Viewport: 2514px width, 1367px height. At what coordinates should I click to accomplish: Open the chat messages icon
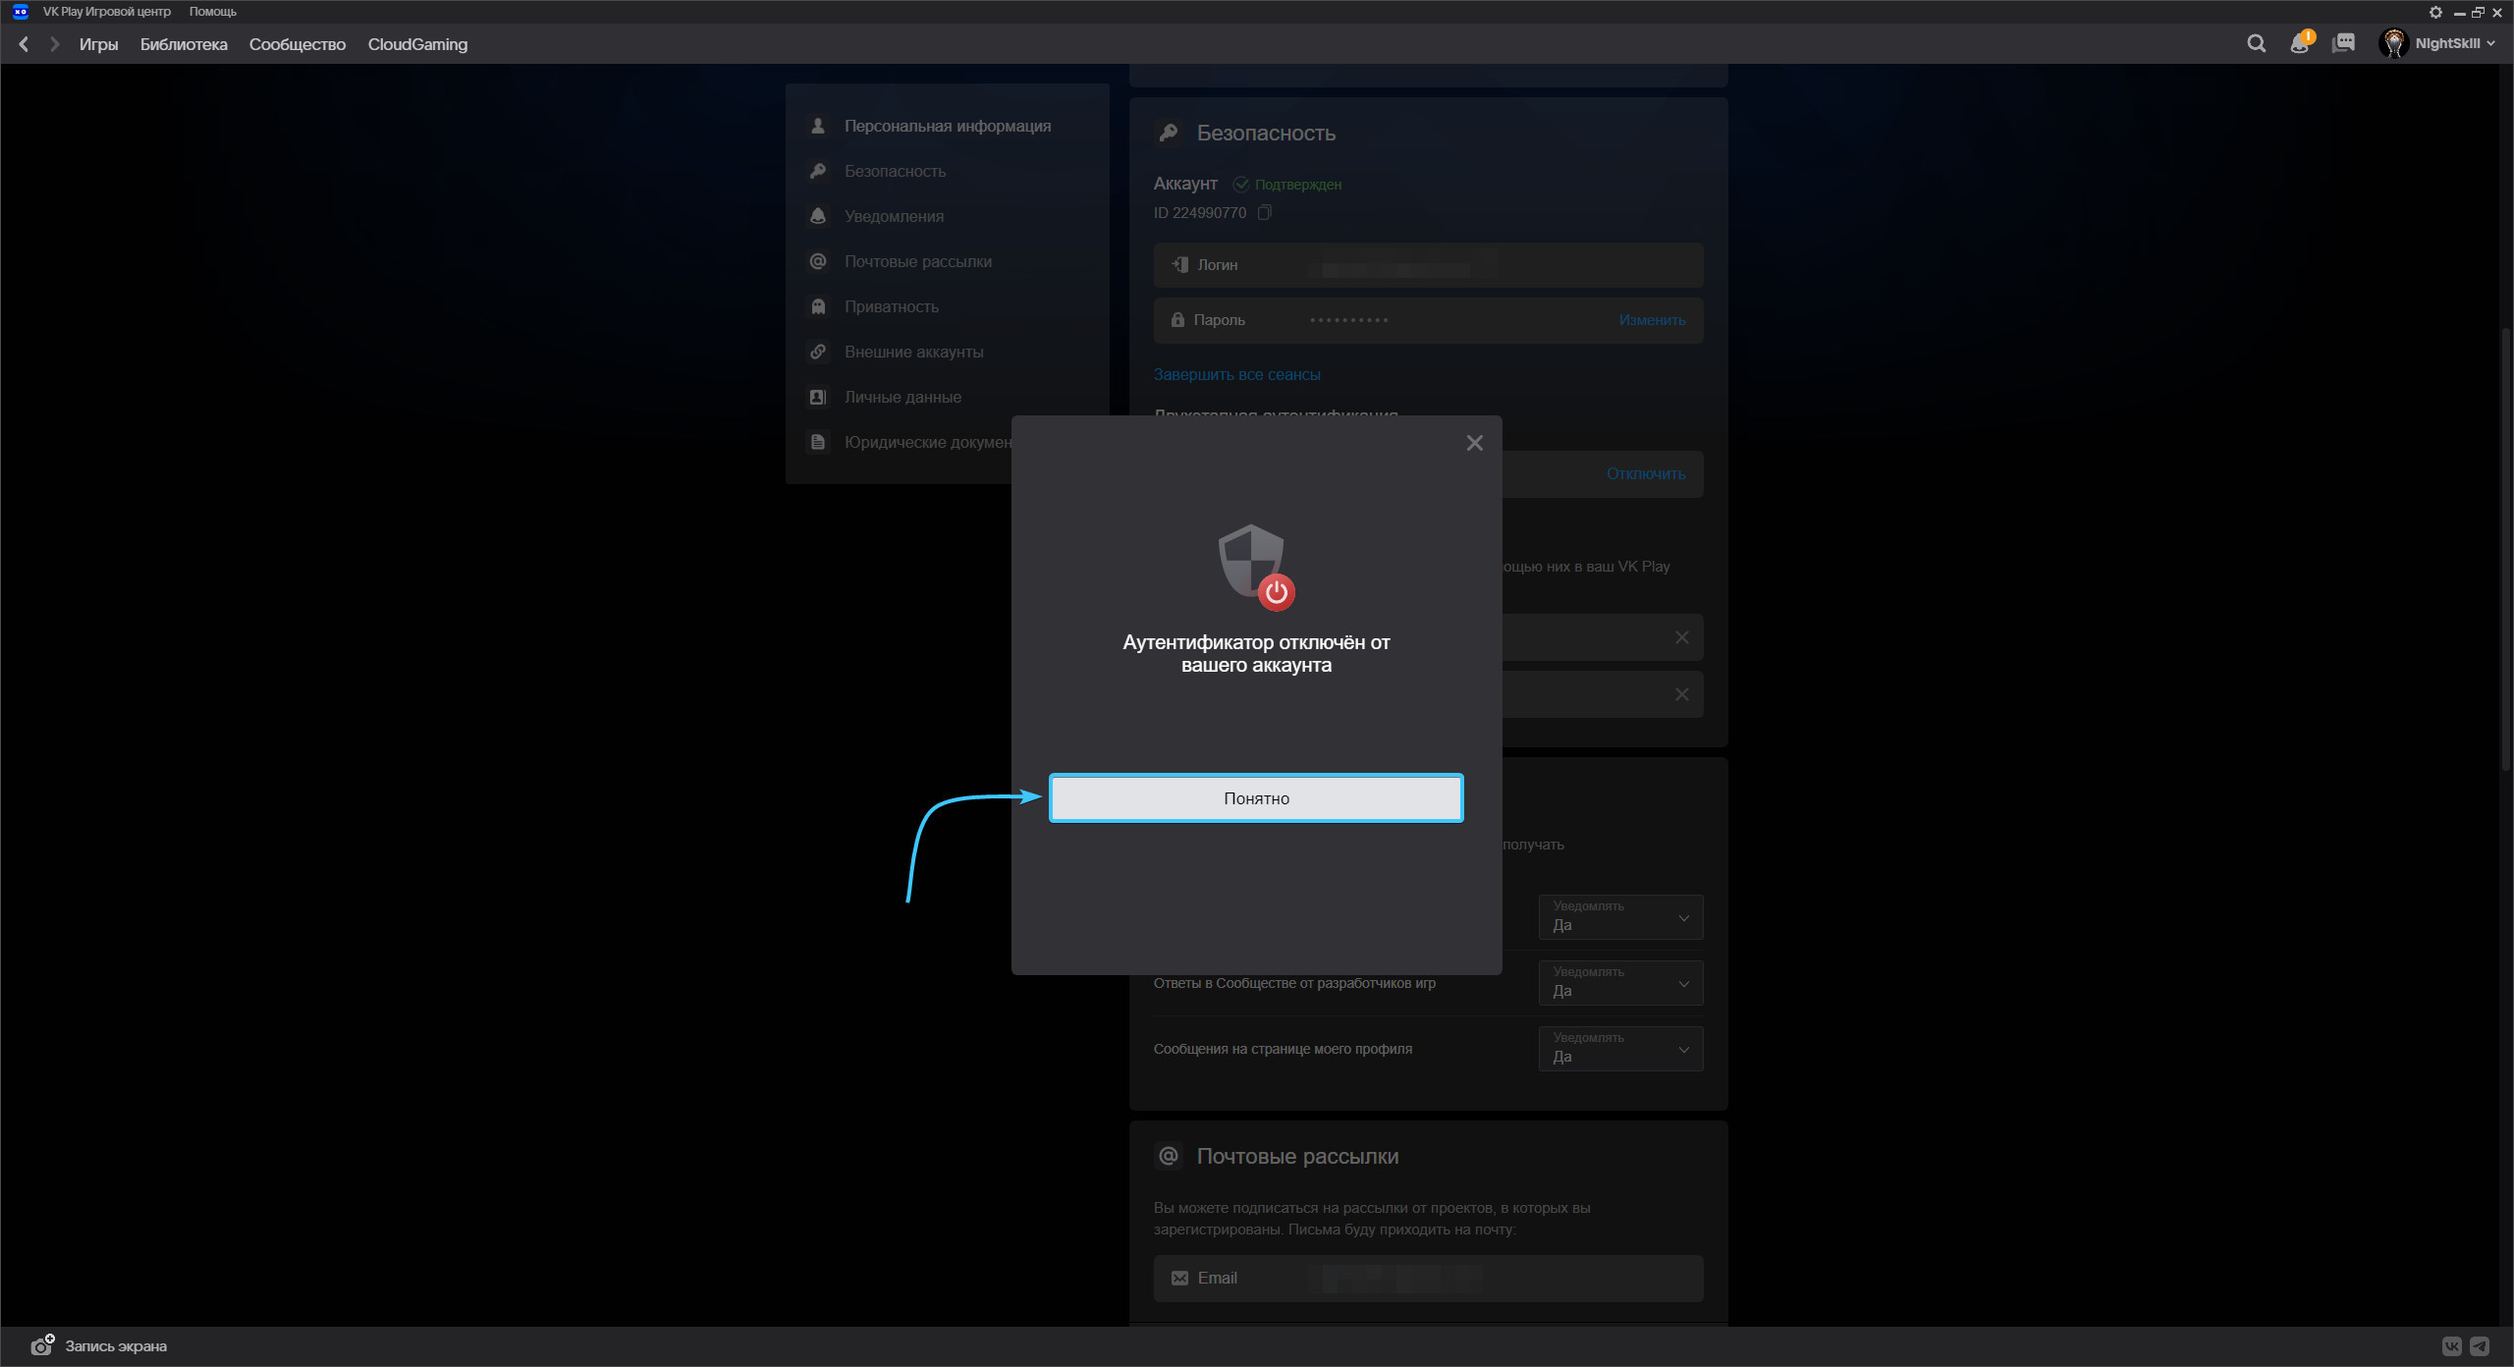click(x=2344, y=43)
